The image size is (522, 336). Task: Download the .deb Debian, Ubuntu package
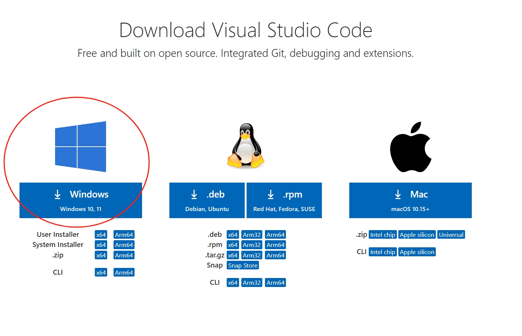click(x=207, y=200)
